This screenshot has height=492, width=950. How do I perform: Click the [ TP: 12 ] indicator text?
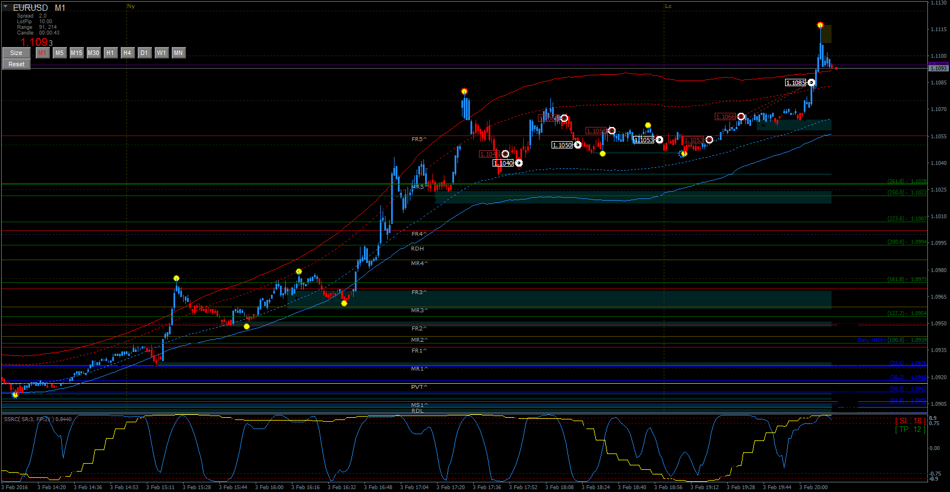pos(910,430)
